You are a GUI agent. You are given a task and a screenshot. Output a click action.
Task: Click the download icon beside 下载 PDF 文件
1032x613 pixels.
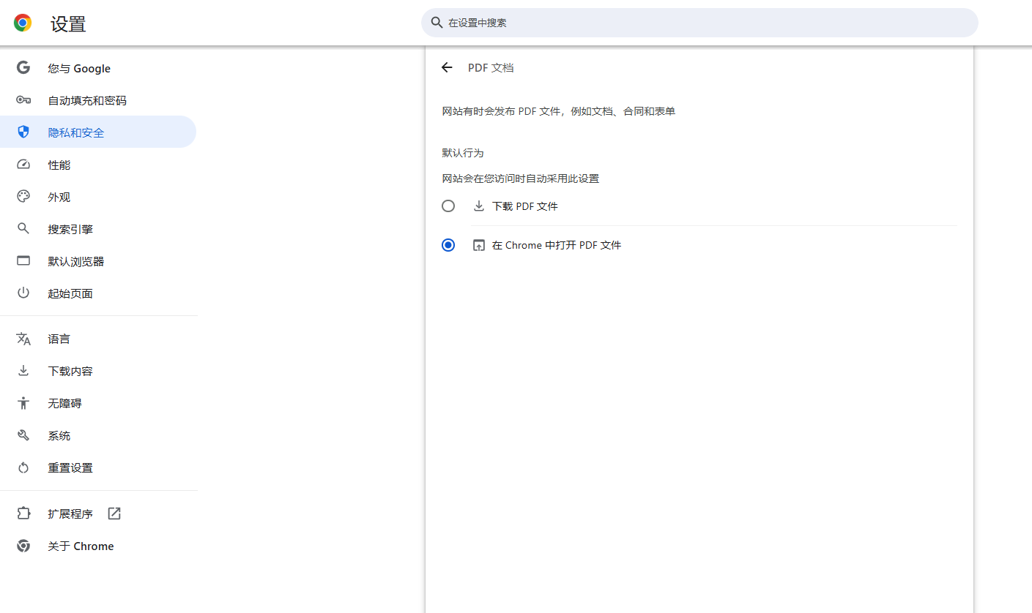(x=479, y=206)
